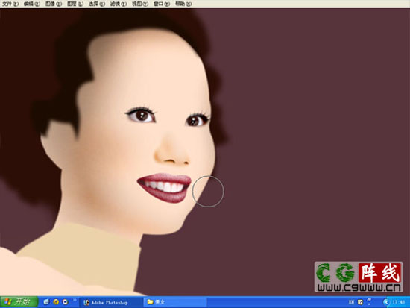Click the 开始 Start button
Viewport: 410px width, 308px height.
click(x=19, y=302)
